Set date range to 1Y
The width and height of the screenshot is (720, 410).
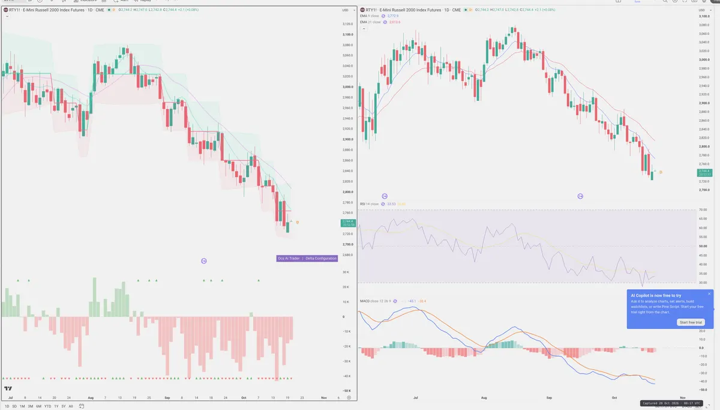click(56, 406)
